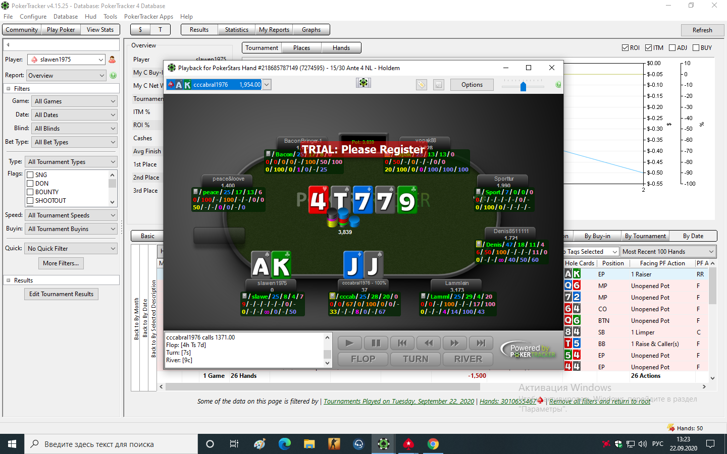Check the DON flag

tap(30, 184)
